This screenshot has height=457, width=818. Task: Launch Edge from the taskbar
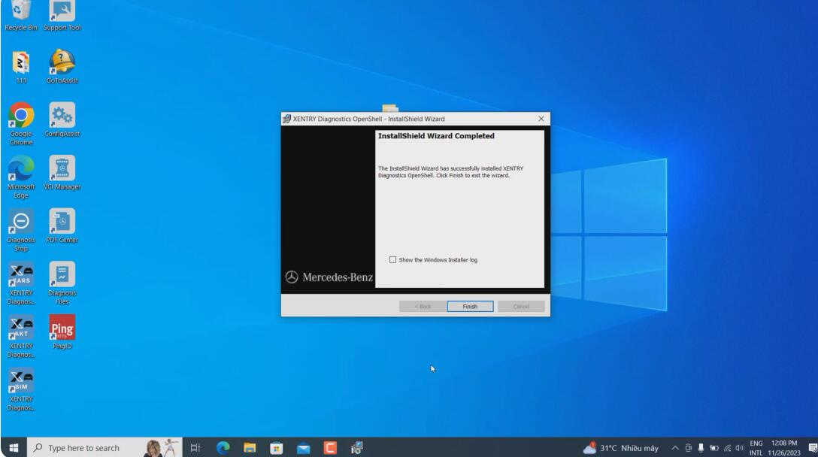click(223, 448)
